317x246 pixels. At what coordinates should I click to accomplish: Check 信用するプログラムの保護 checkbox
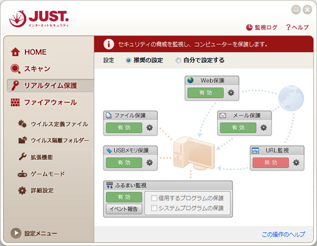(x=154, y=198)
